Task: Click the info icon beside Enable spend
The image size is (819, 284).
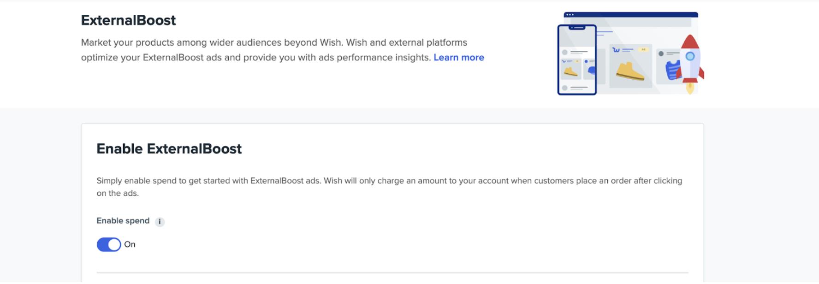Action: [x=160, y=222]
